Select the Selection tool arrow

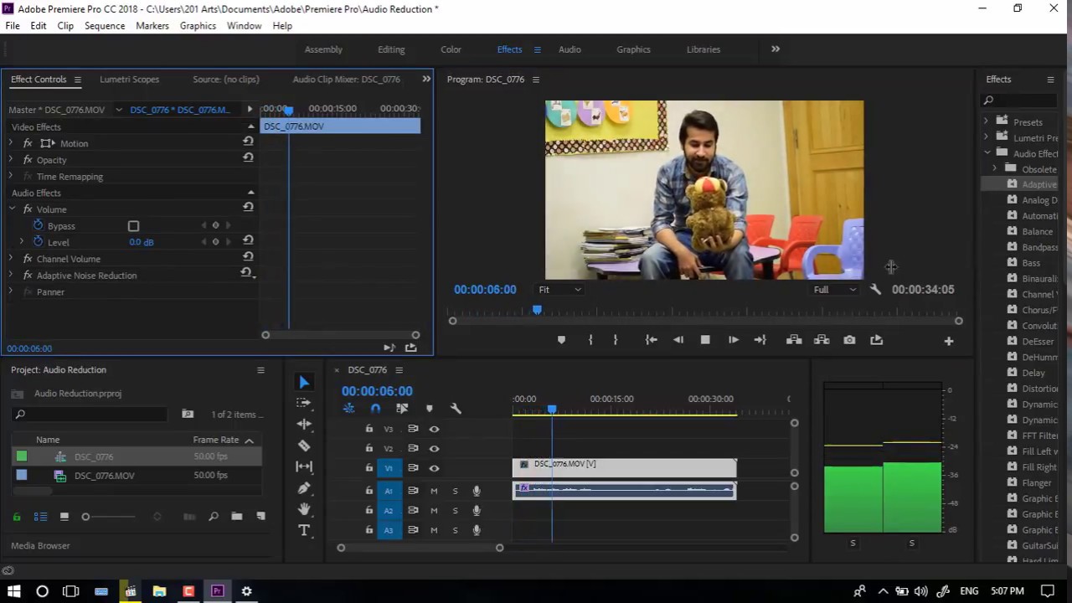tap(304, 382)
